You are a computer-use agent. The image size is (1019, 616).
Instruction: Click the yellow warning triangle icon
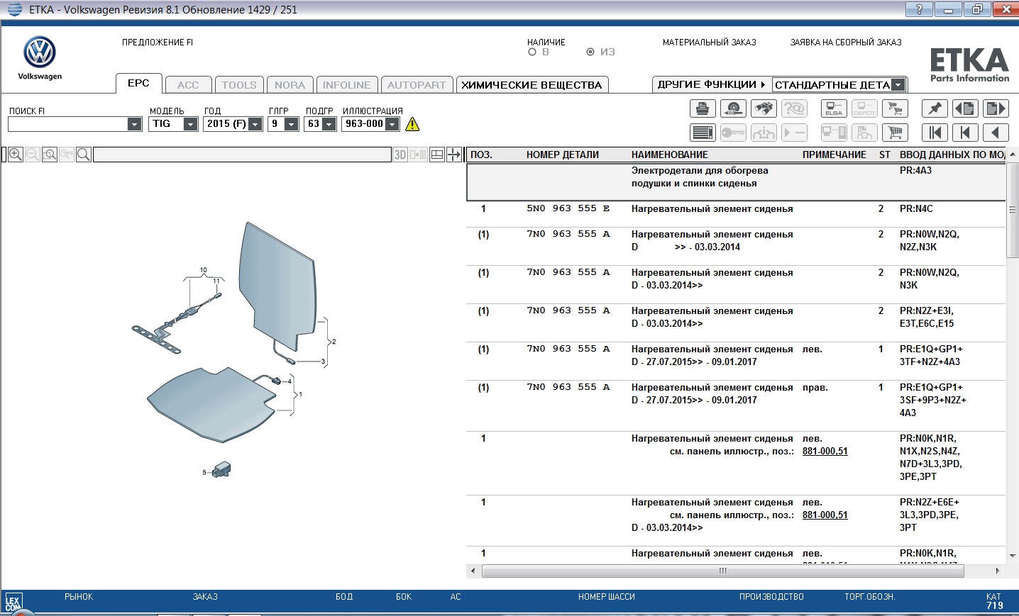(x=412, y=124)
